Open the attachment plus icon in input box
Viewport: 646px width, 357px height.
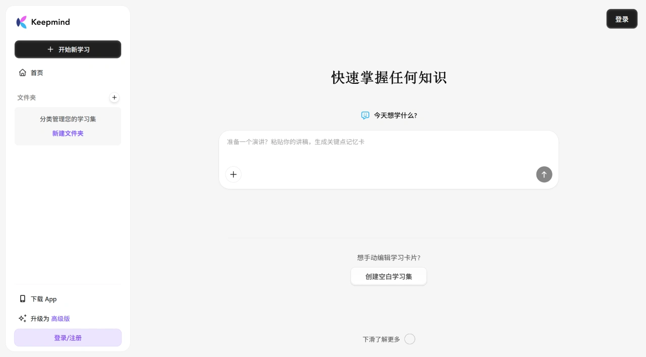233,175
